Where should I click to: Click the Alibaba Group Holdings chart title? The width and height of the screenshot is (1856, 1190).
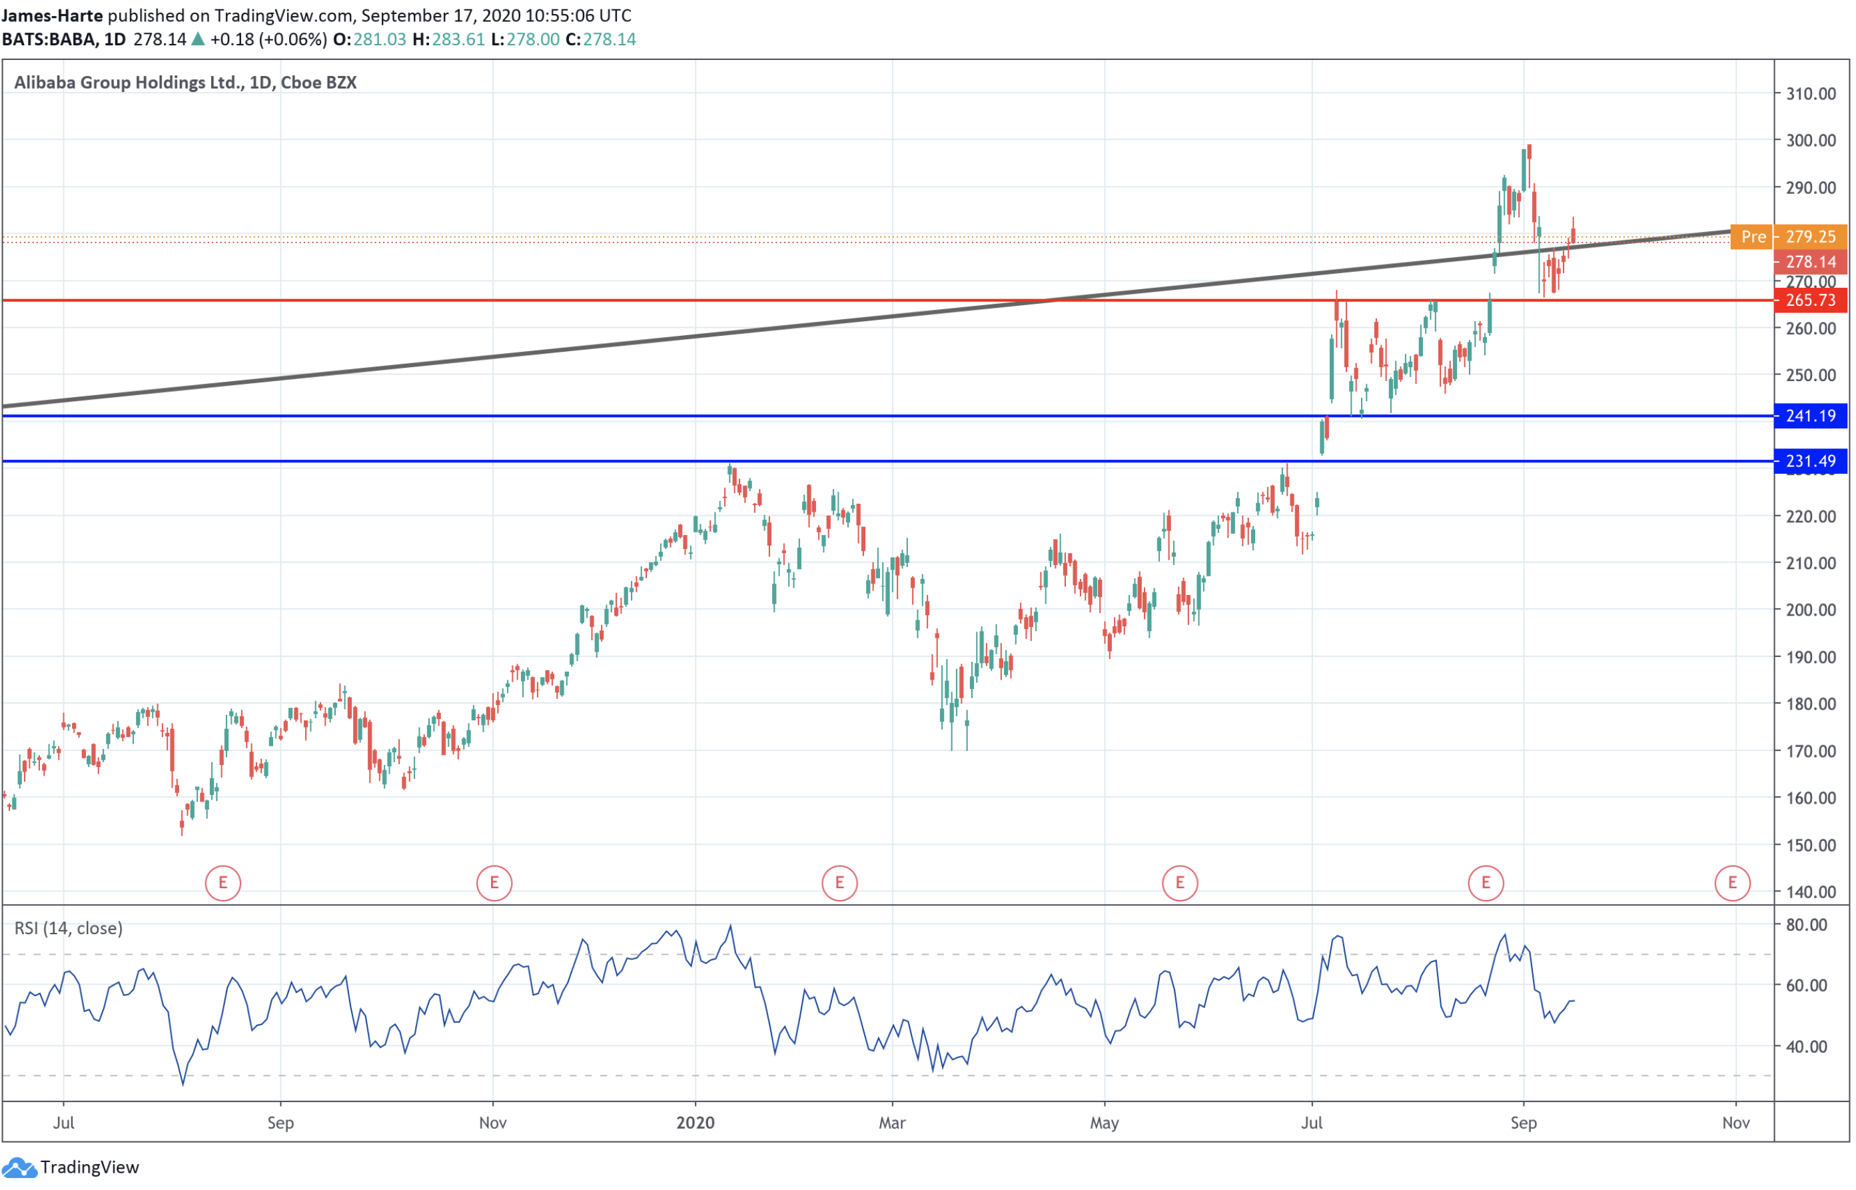tap(185, 83)
